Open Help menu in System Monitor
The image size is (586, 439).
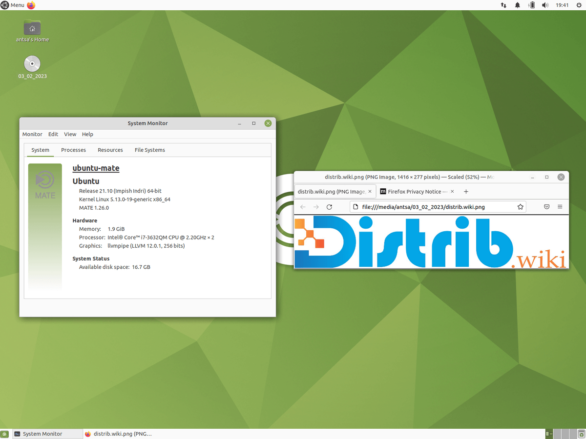tap(87, 134)
